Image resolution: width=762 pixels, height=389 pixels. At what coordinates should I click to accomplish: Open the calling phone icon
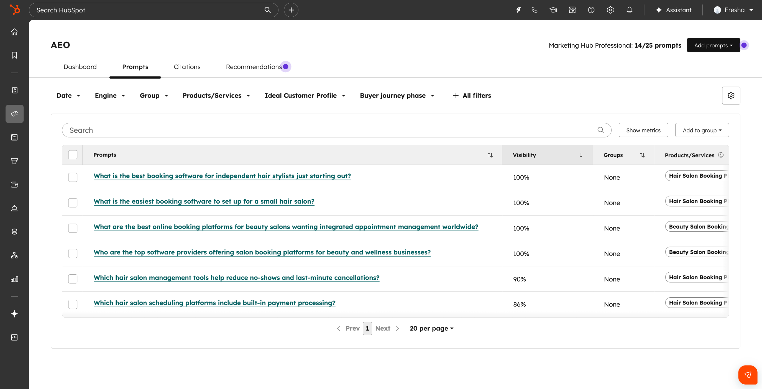click(535, 10)
